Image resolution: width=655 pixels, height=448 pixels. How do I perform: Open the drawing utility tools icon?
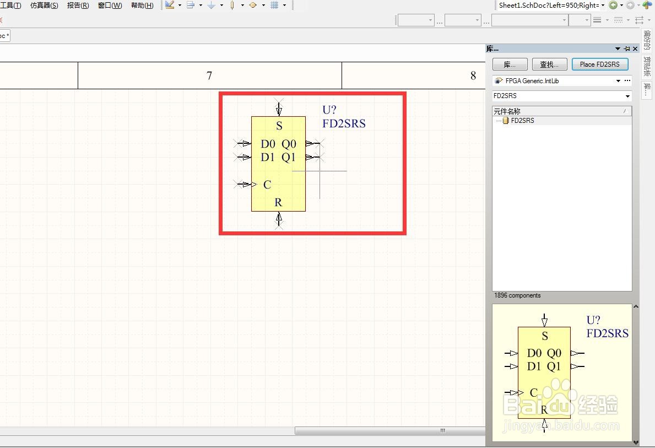coord(170,5)
